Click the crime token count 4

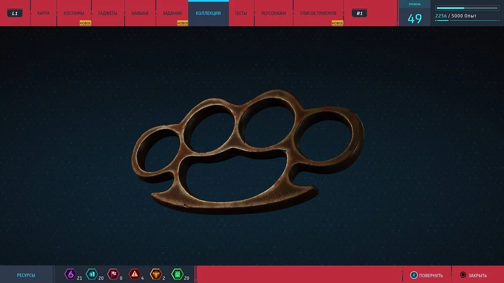(143, 278)
